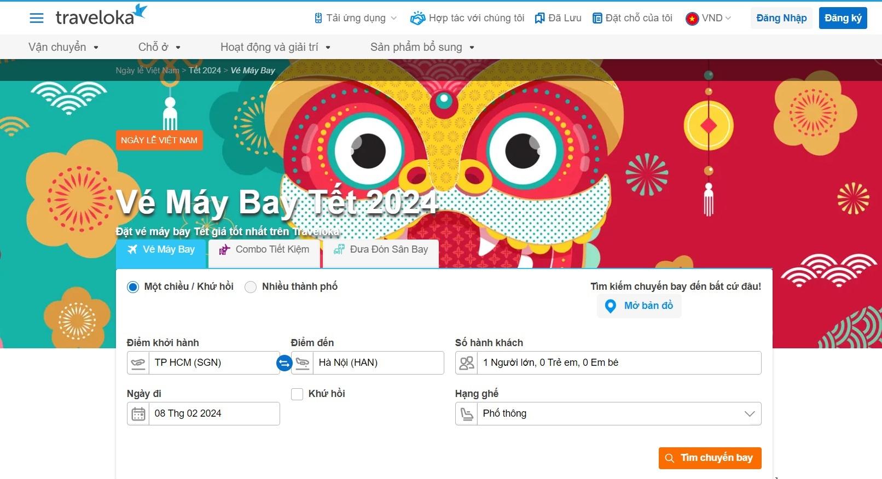Click the Đăng Nhập button
Screen dimensions: 882x479
click(x=781, y=18)
